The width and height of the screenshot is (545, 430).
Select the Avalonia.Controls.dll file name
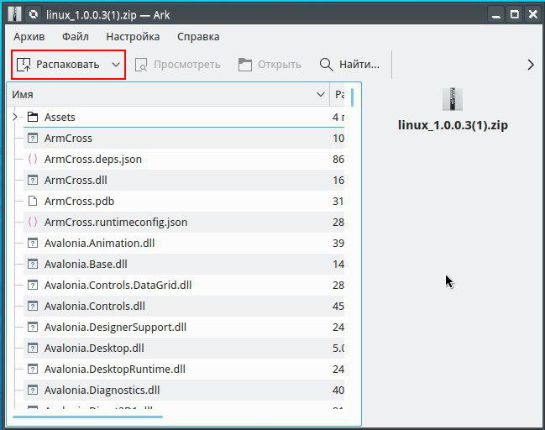(x=95, y=306)
